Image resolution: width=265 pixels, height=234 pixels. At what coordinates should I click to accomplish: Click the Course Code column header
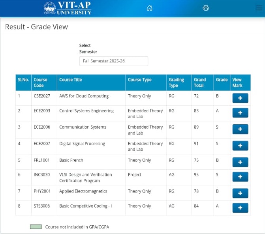click(41, 82)
